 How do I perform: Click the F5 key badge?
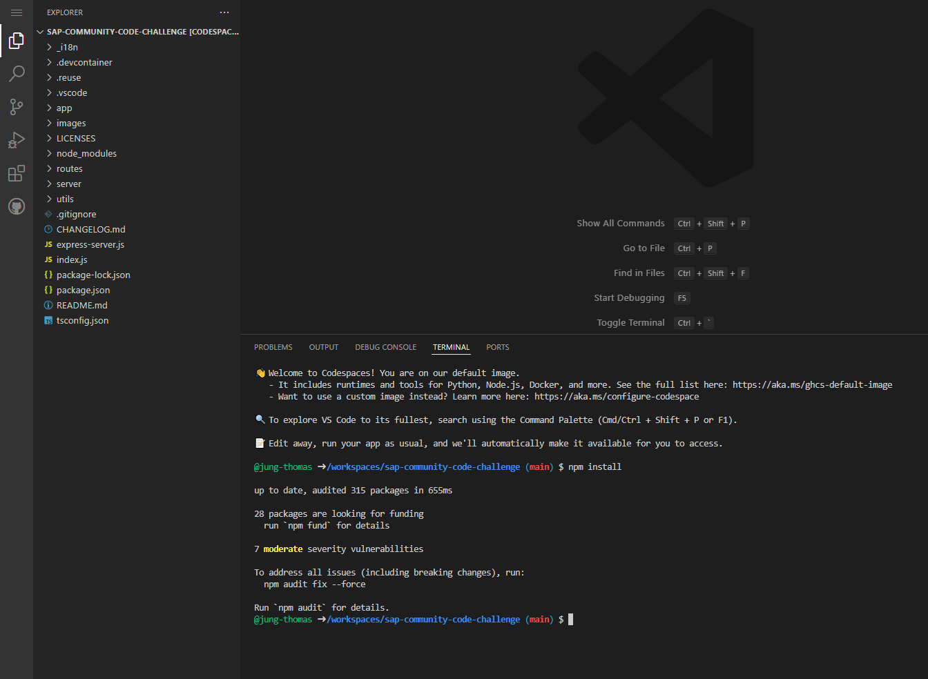pos(682,298)
